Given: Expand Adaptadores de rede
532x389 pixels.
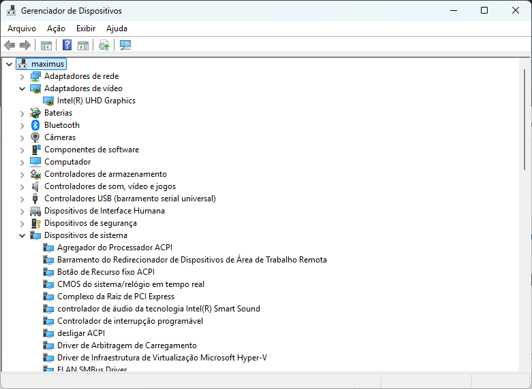Looking at the screenshot, I should pyautogui.click(x=22, y=77).
